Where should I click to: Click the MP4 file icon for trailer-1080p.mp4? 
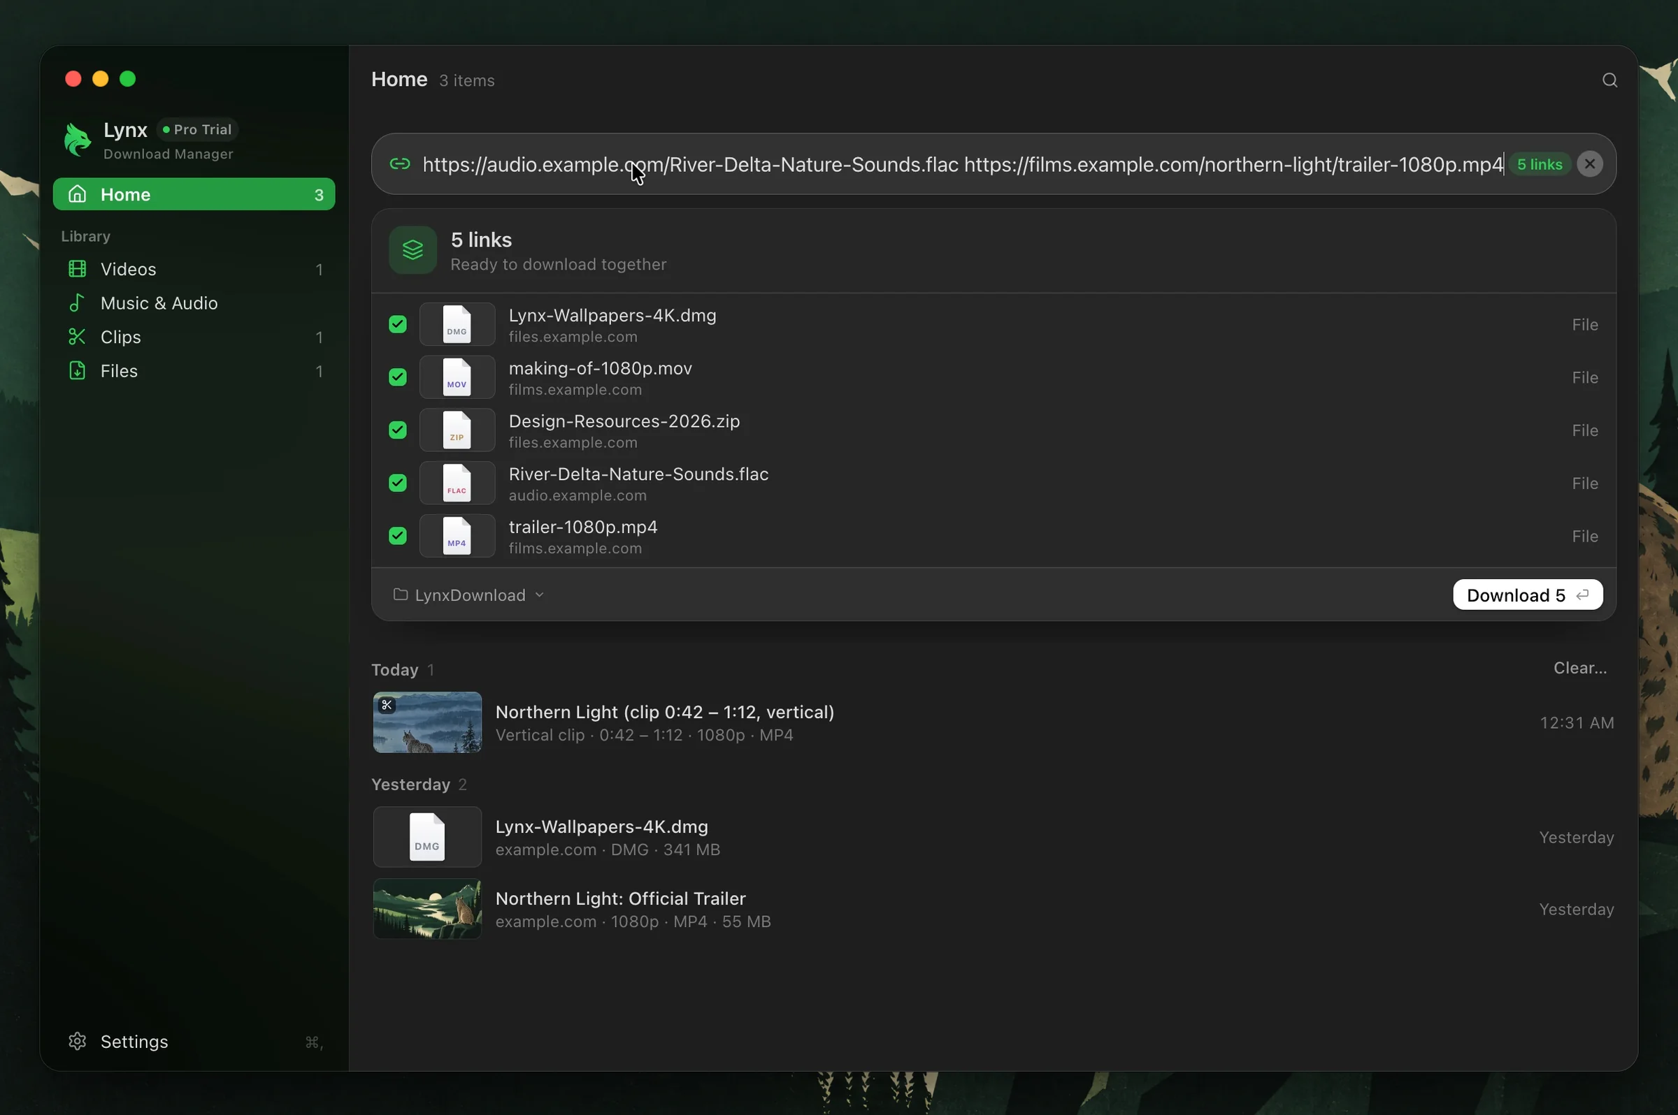(x=457, y=536)
